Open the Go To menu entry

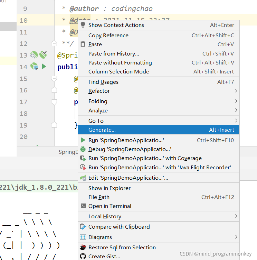tap(159, 121)
